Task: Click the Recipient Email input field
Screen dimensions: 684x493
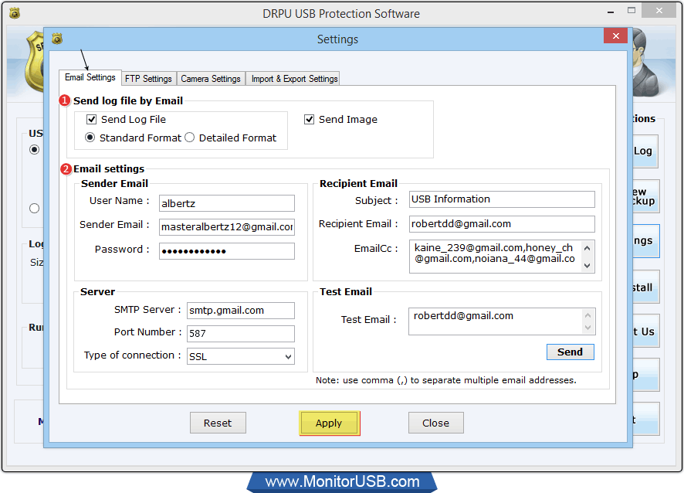Action: tap(502, 224)
